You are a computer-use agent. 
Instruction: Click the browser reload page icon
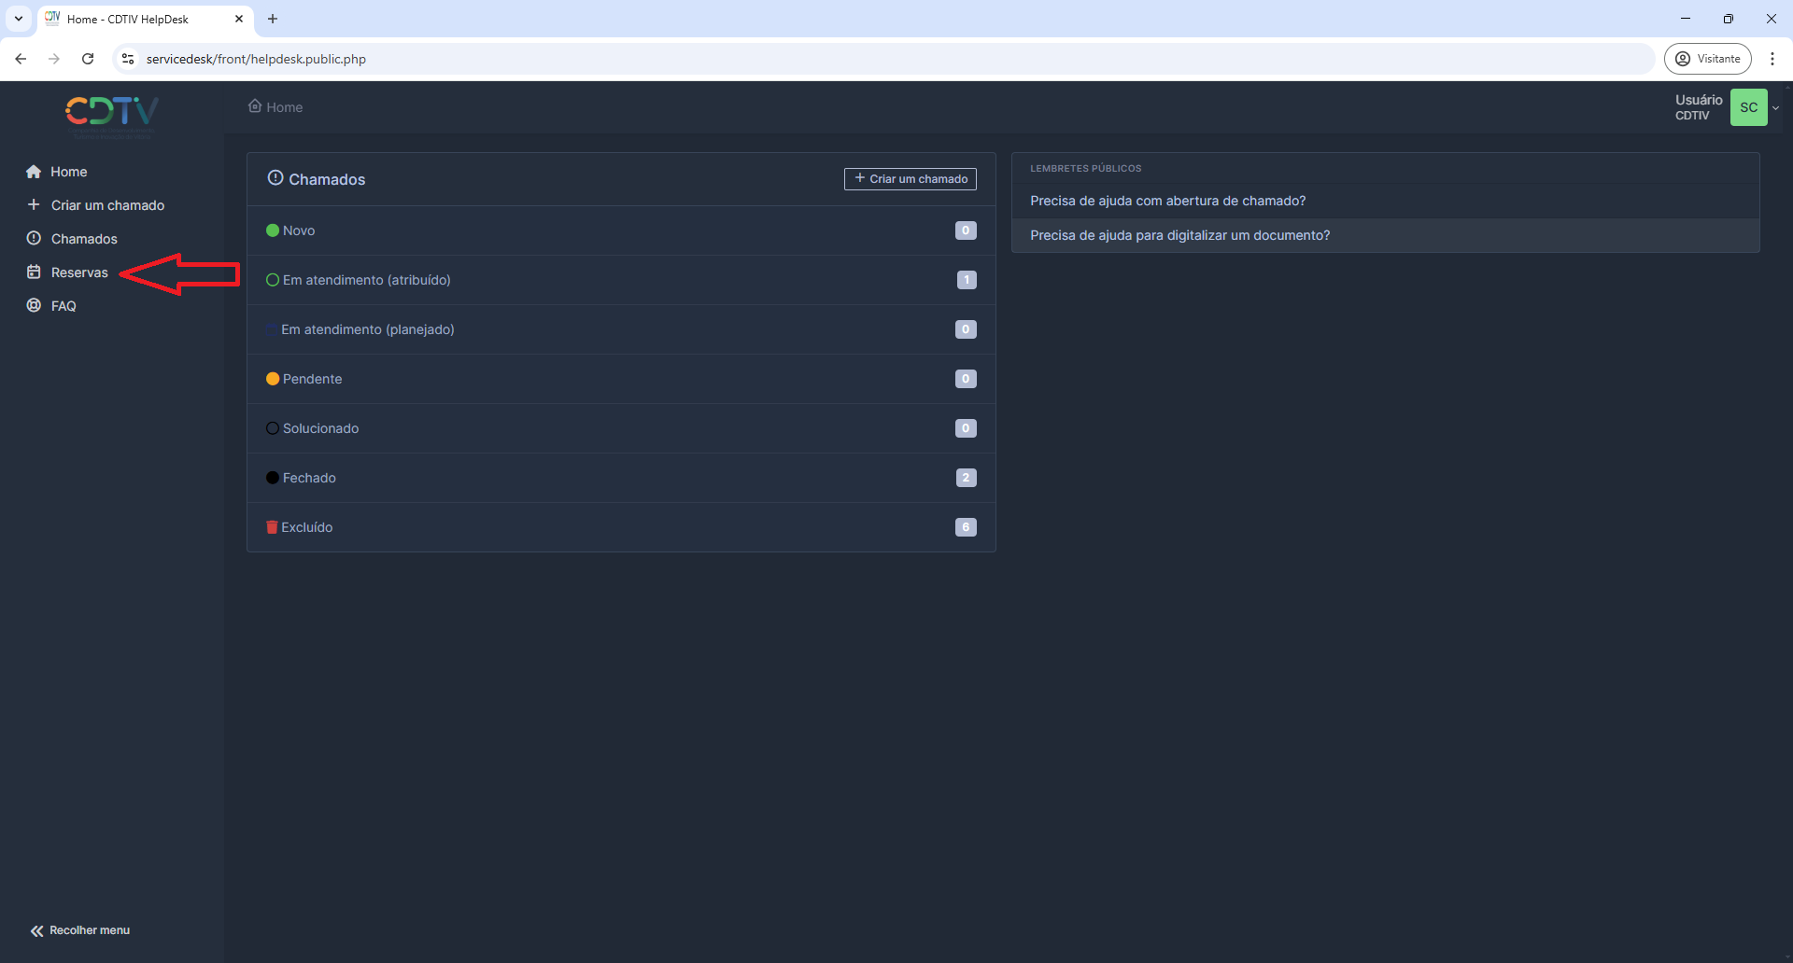point(88,59)
